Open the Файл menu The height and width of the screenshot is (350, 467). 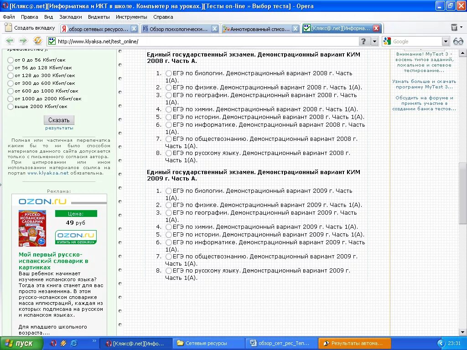coord(9,17)
